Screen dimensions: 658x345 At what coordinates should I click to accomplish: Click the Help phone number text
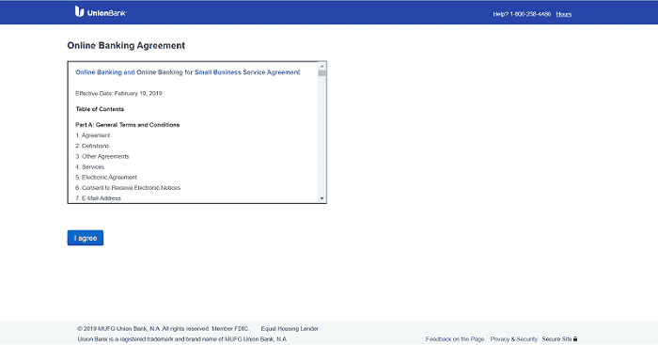(x=522, y=14)
